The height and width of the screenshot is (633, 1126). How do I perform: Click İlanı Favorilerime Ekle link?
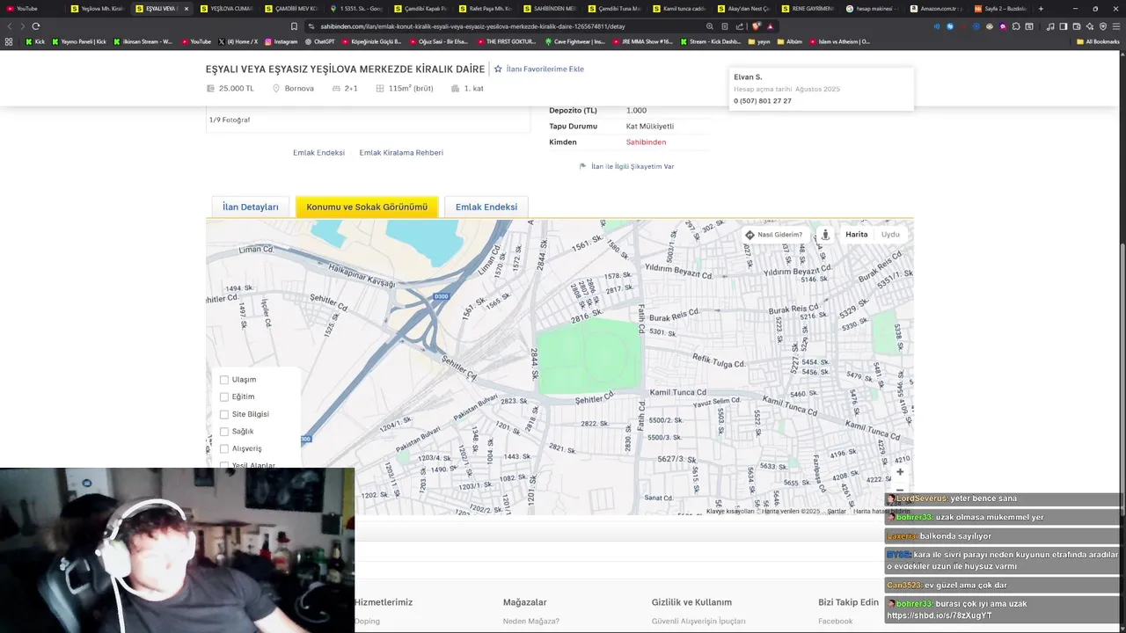pos(545,69)
